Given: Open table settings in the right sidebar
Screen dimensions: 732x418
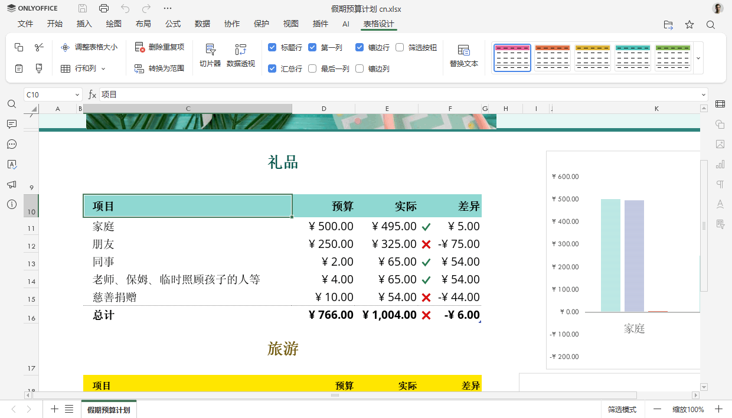Looking at the screenshot, I should 720,105.
